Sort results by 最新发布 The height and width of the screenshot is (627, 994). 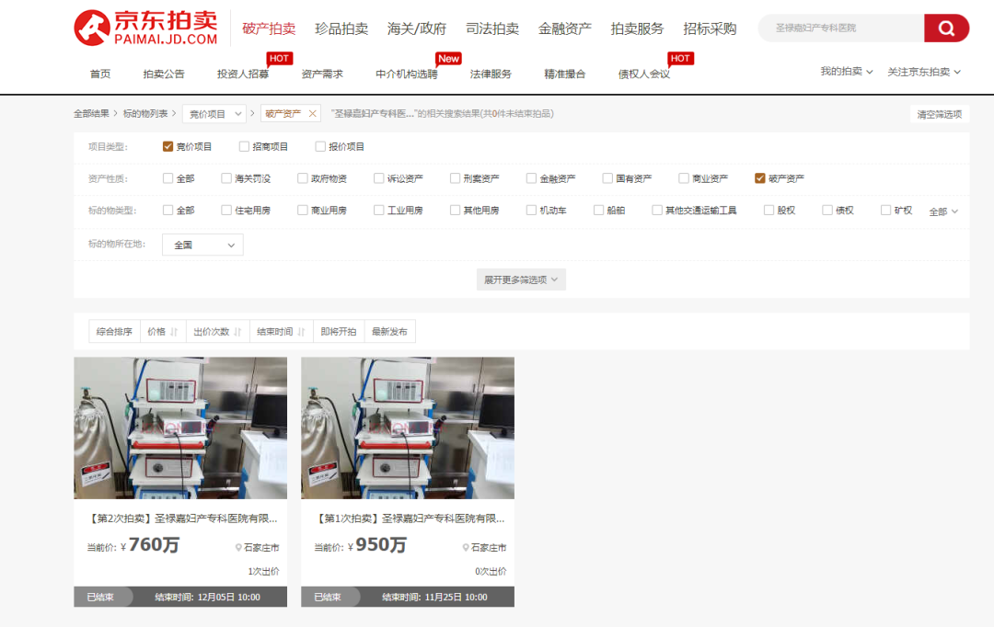[x=390, y=332]
